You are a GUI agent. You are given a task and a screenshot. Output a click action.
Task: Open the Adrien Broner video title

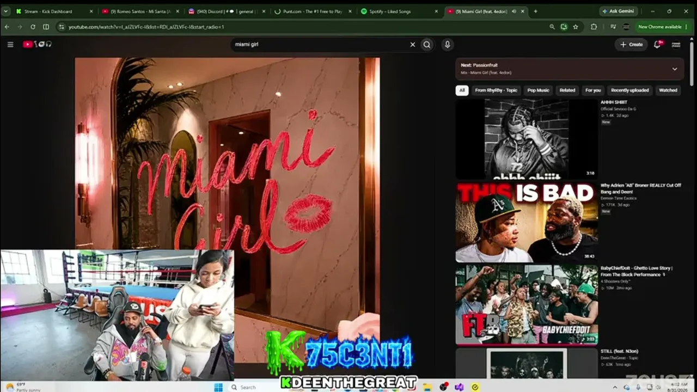click(641, 188)
